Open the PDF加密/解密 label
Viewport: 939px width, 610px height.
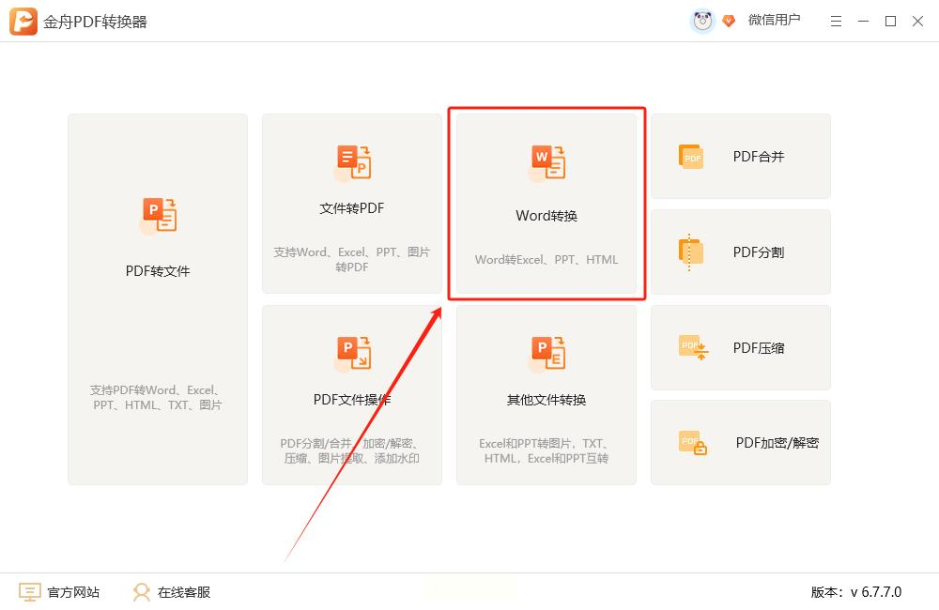point(777,442)
